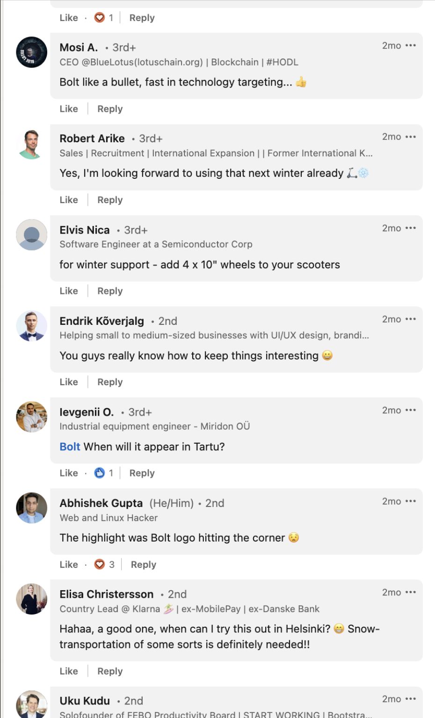Expand options for Endrik Kõverjalg's comment
The width and height of the screenshot is (435, 718).
tap(411, 319)
